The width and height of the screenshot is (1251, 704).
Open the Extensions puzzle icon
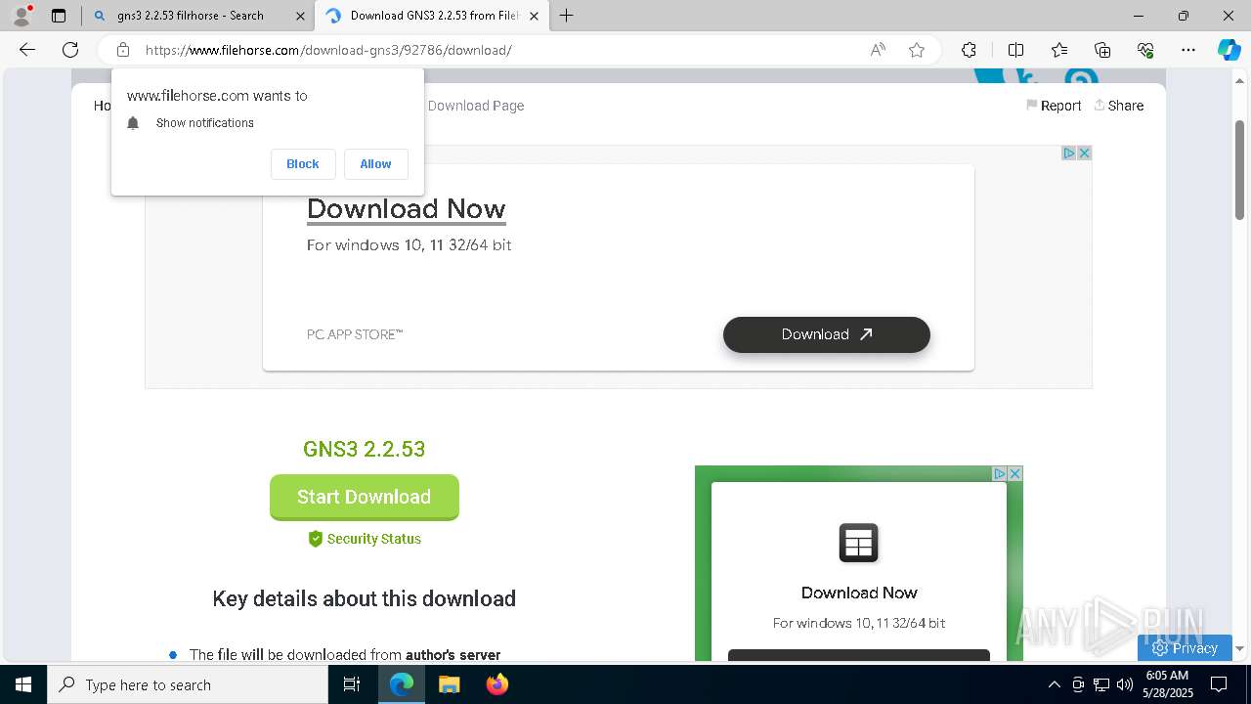pyautogui.click(x=969, y=50)
